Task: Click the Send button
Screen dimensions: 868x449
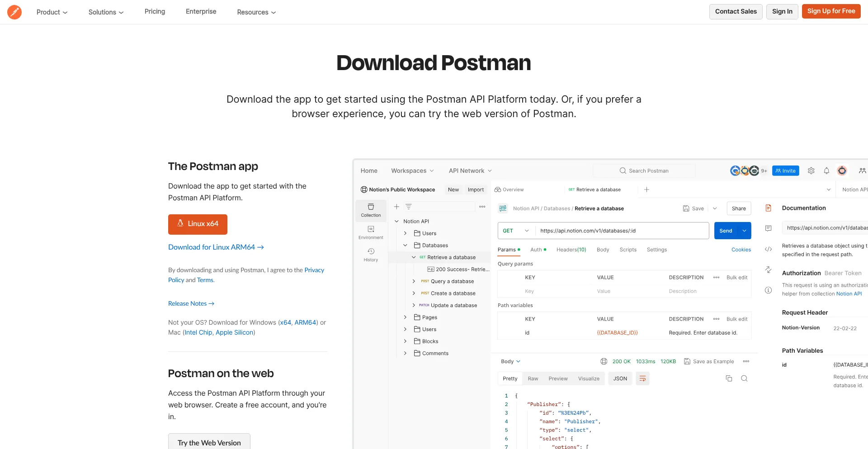Action: click(x=726, y=231)
